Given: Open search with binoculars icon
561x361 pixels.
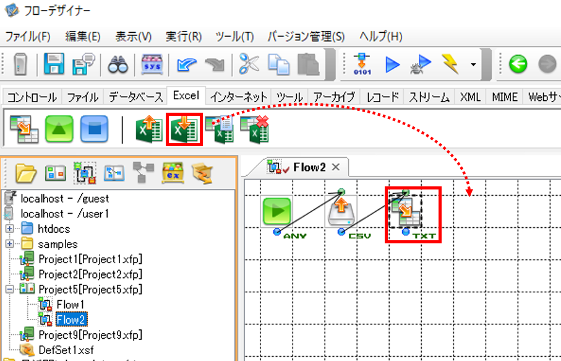Looking at the screenshot, I should click(x=118, y=65).
